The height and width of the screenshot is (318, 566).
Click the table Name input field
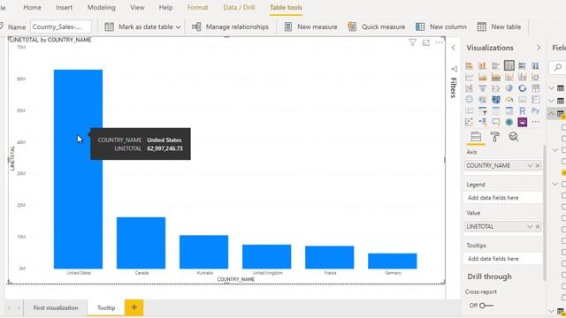(x=61, y=26)
